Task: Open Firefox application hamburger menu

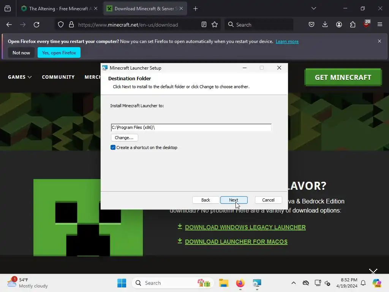Action: pos(380,25)
